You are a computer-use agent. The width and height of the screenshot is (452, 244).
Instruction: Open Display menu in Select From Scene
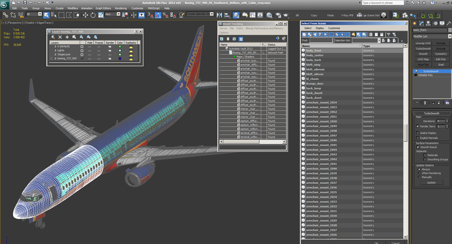[x=320, y=28]
